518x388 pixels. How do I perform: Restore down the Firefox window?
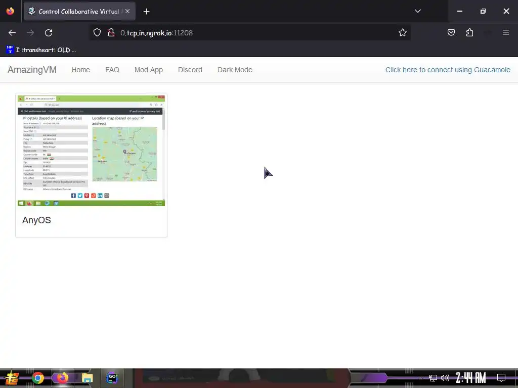click(x=483, y=11)
